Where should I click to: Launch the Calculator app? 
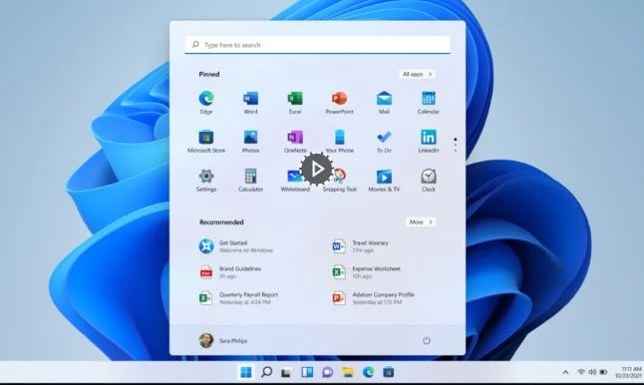point(250,181)
